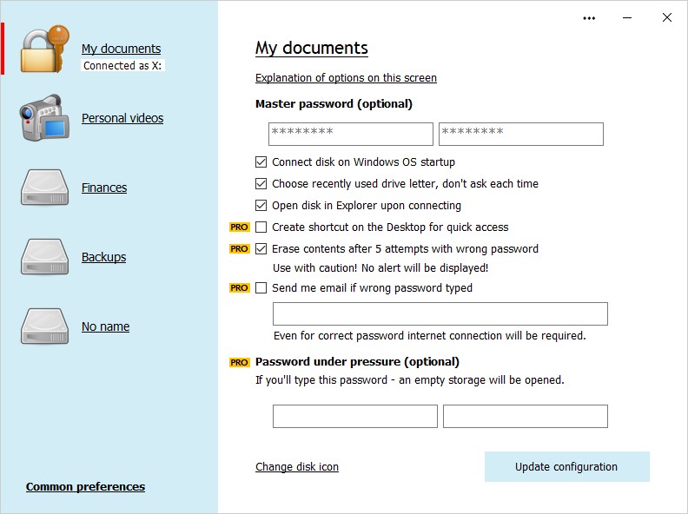Click the Finances disk drive icon

(x=44, y=188)
